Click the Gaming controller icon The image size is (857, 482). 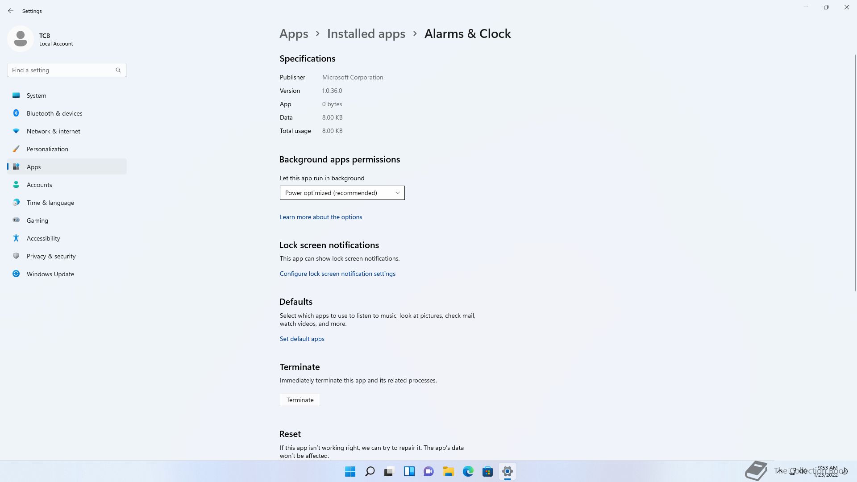click(16, 220)
